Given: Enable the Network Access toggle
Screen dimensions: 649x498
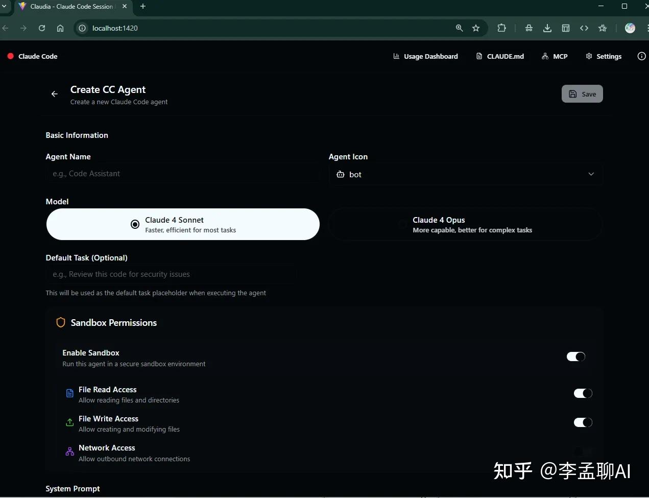Looking at the screenshot, I should (583, 452).
